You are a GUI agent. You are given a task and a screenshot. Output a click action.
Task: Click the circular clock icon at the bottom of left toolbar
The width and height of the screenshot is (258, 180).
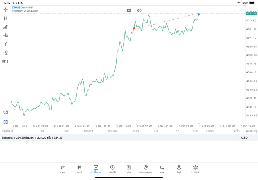point(6,112)
